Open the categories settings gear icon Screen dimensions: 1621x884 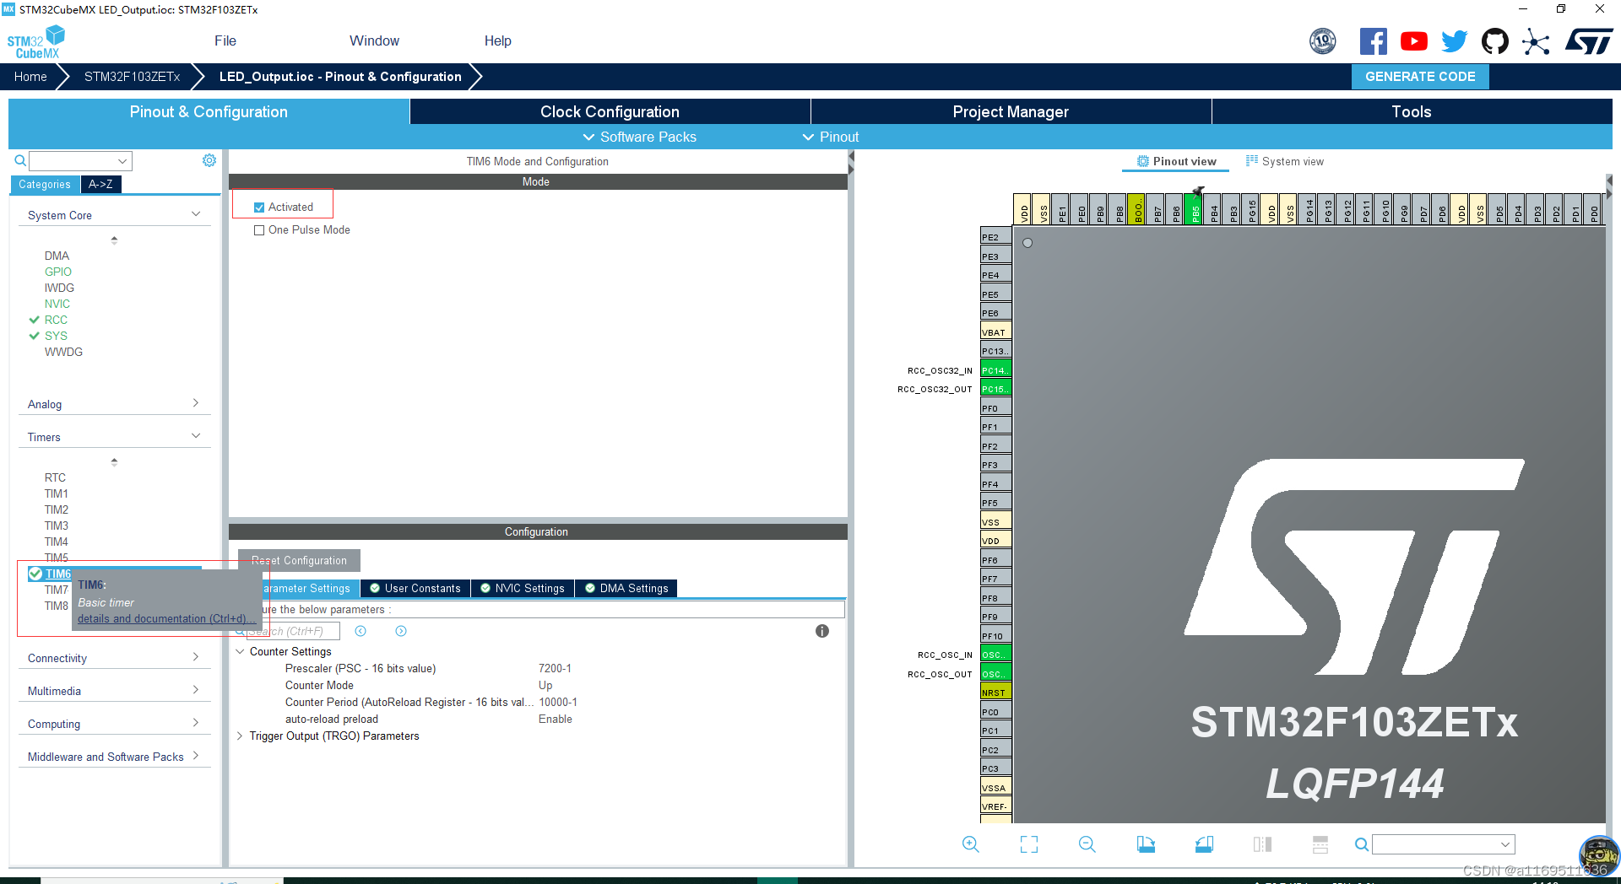coord(209,160)
